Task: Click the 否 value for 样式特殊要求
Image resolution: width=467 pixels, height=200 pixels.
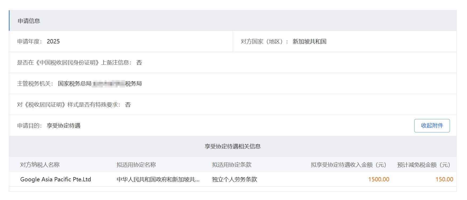Action: (x=128, y=105)
